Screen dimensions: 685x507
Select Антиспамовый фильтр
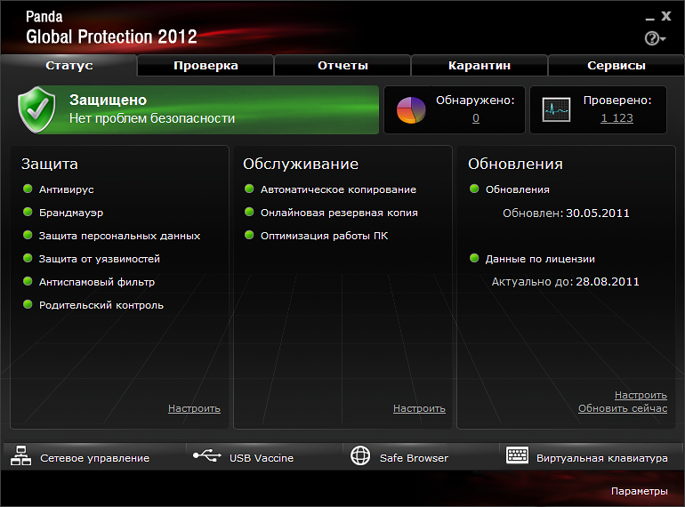(x=97, y=282)
